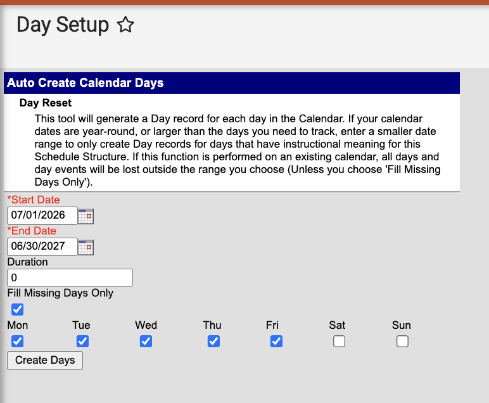This screenshot has width=489, height=403.
Task: Click the Create Days button
Action: 45,361
